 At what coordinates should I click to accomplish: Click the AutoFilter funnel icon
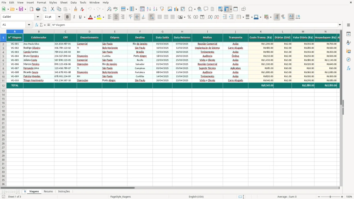(x=162, y=9)
